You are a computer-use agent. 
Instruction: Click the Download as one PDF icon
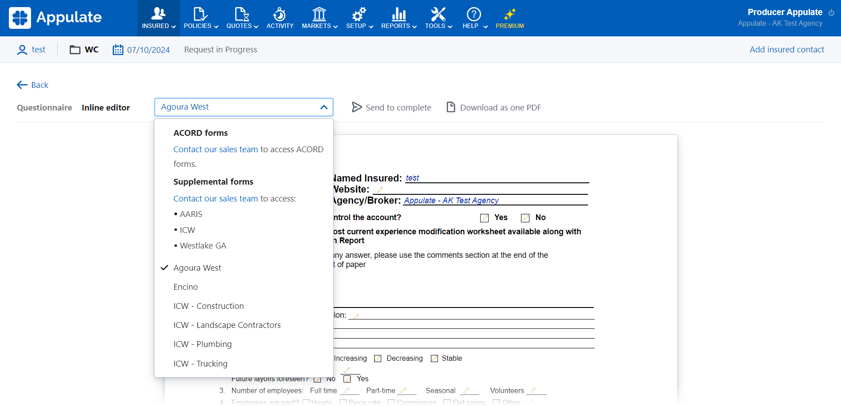[451, 107]
